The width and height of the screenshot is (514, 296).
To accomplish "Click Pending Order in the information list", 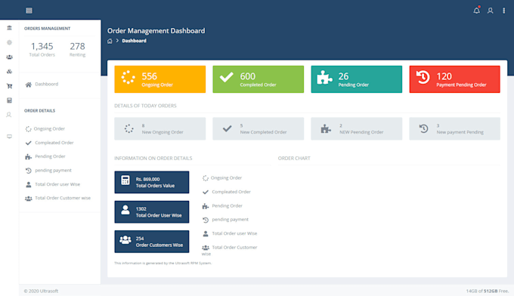I will (222, 206).
